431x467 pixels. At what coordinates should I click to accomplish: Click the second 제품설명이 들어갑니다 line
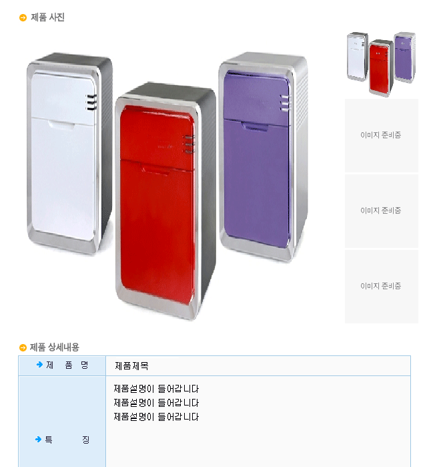click(156, 403)
